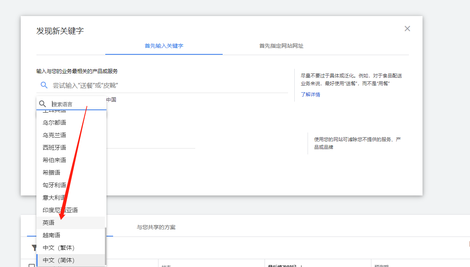This screenshot has height=267, width=470.
Task: Click the search icon in the language search box
Action: [x=43, y=104]
